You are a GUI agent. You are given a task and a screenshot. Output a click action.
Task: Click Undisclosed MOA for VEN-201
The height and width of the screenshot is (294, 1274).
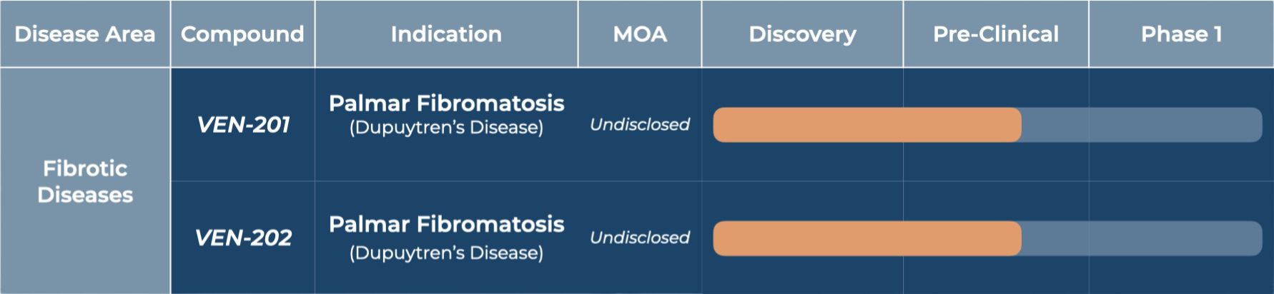640,125
